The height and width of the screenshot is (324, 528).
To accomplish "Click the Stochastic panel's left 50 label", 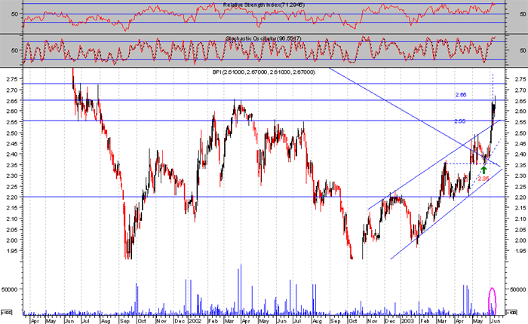I will pyautogui.click(x=14, y=50).
